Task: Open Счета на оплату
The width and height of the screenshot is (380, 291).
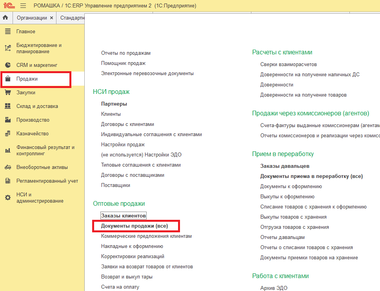Action: (120, 287)
